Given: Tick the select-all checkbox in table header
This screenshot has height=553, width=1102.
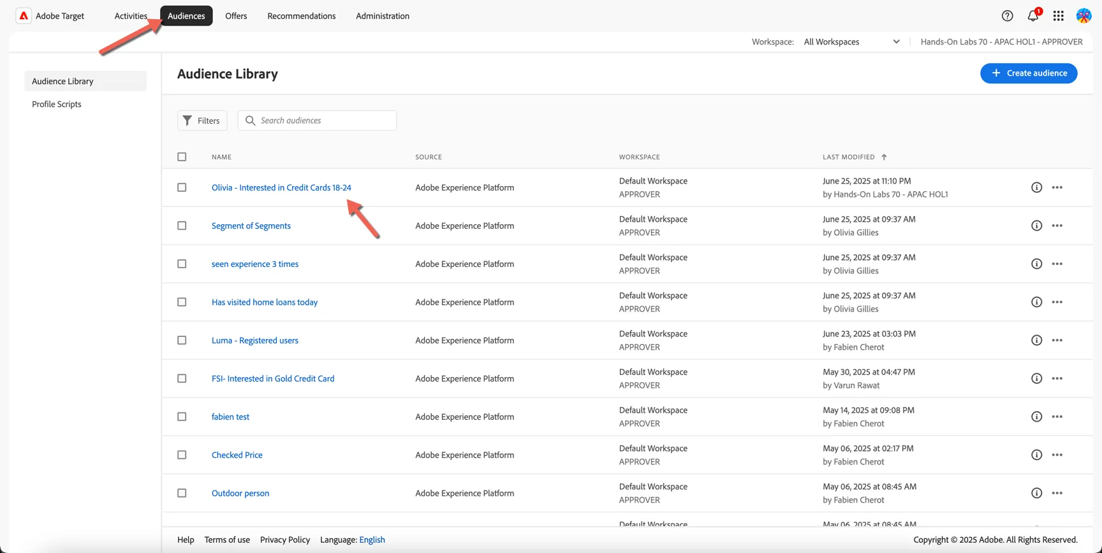Looking at the screenshot, I should [x=182, y=157].
